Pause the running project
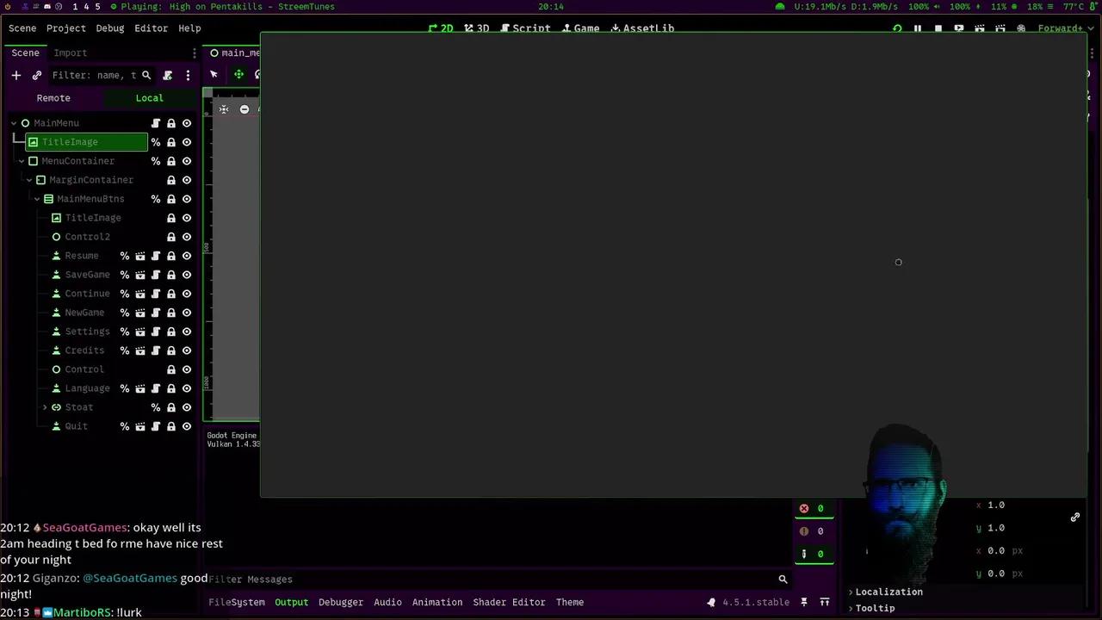Viewport: 1102px width, 620px height. tap(918, 28)
